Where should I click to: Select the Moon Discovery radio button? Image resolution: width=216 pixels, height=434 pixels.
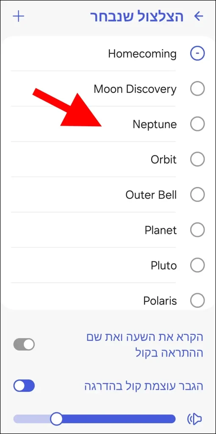[197, 89]
